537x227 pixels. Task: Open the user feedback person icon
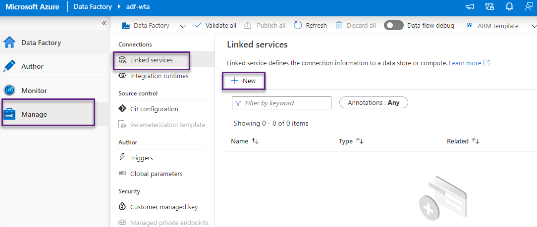click(x=529, y=6)
